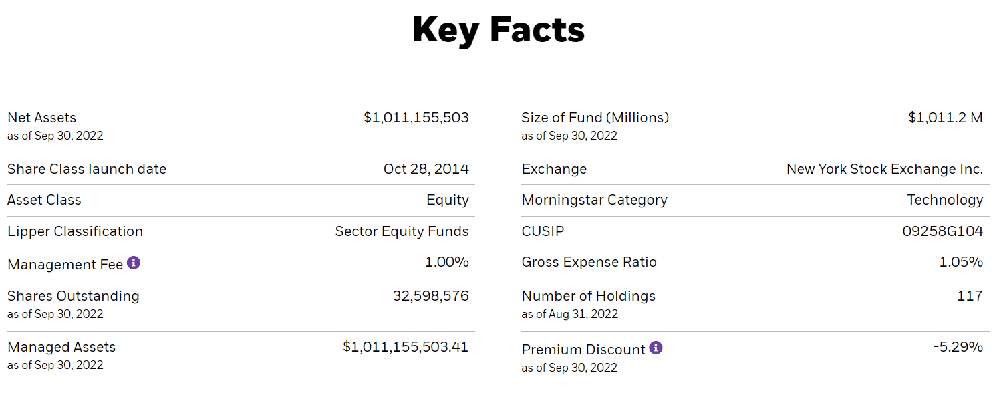Click the Asset Class Equity value
The image size is (997, 399).
447,200
